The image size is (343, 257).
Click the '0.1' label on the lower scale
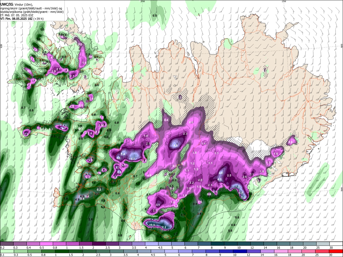click(2, 255)
